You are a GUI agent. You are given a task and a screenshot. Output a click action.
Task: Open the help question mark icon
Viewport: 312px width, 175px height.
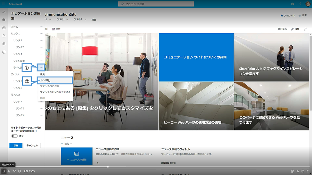[300, 4]
